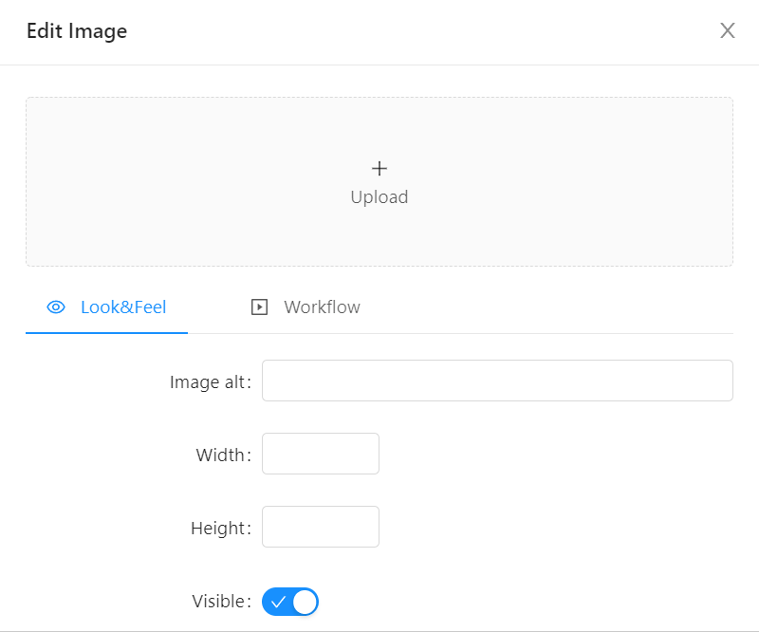Image resolution: width=759 pixels, height=632 pixels.
Task: Click the white knob of Visible switch
Action: point(305,602)
